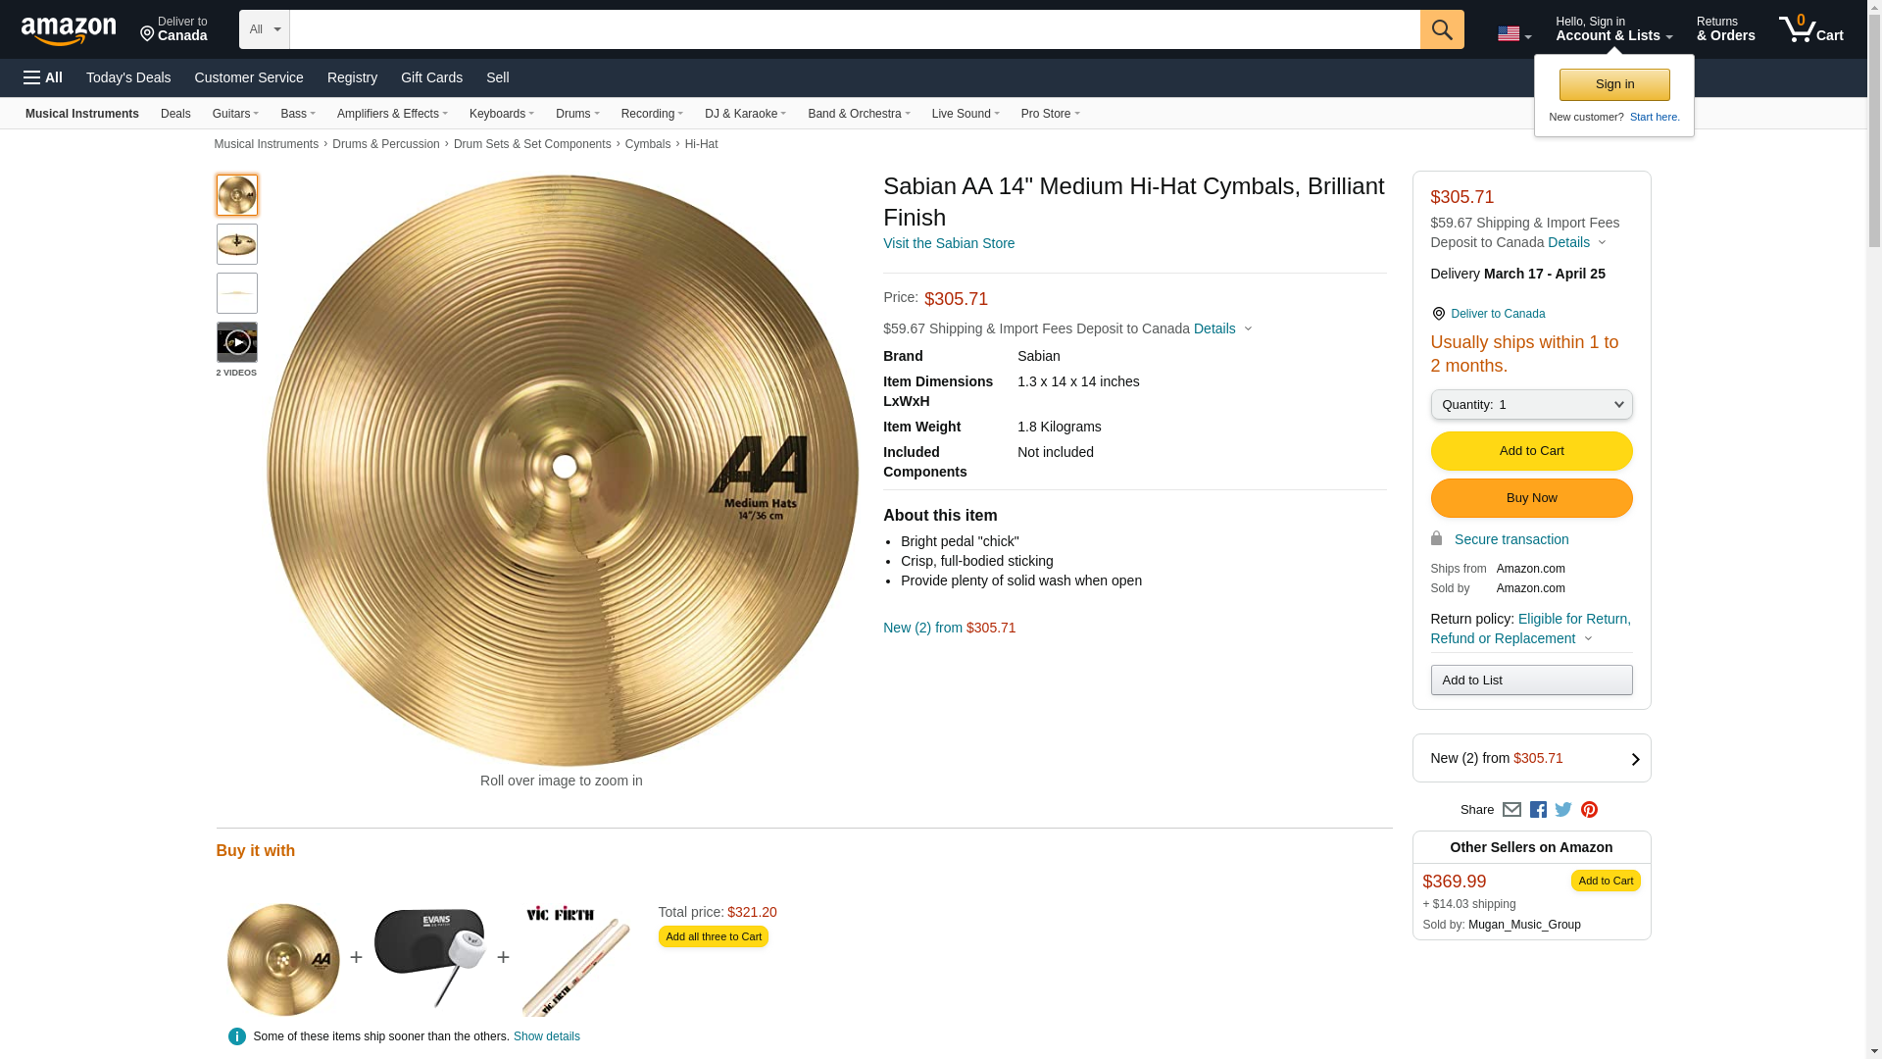The height and width of the screenshot is (1059, 1882).
Task: Share on Twitter icon
Action: (1563, 810)
